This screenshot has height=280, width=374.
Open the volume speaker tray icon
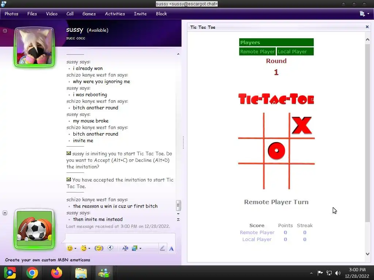(x=338, y=273)
